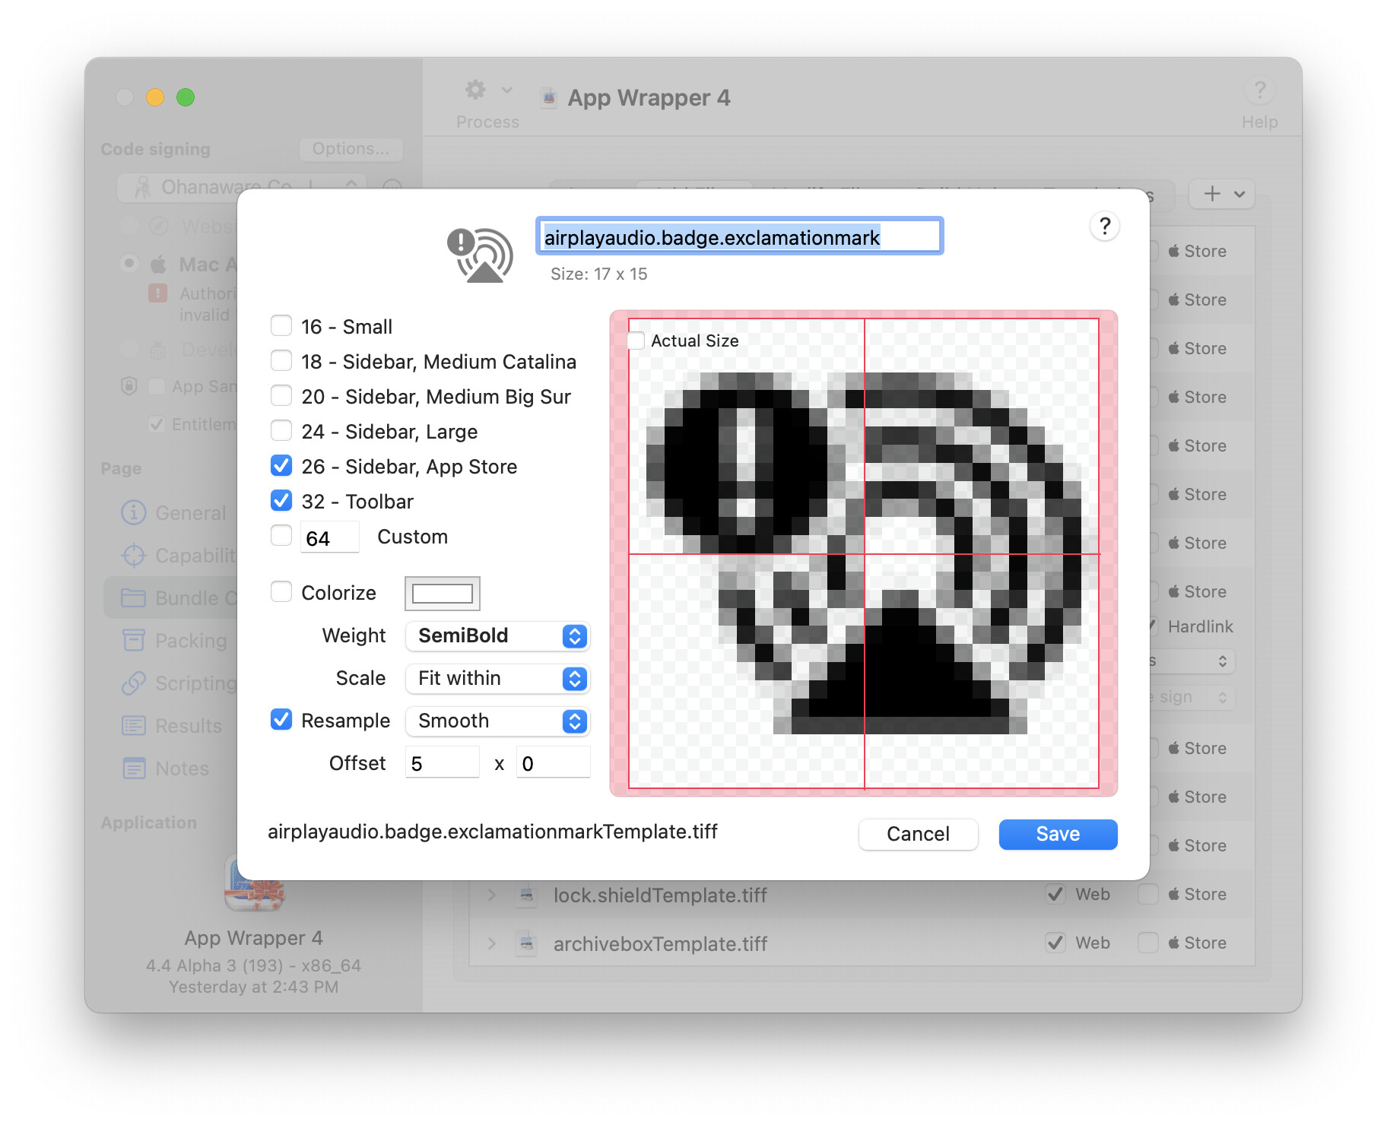Click the Capabilities crosshair icon in sidebar
1387x1125 pixels.
tap(134, 555)
